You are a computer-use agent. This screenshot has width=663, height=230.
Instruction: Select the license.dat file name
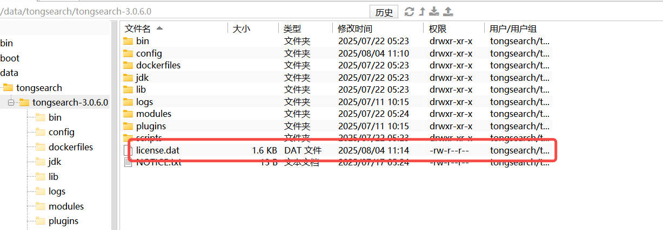click(x=158, y=150)
